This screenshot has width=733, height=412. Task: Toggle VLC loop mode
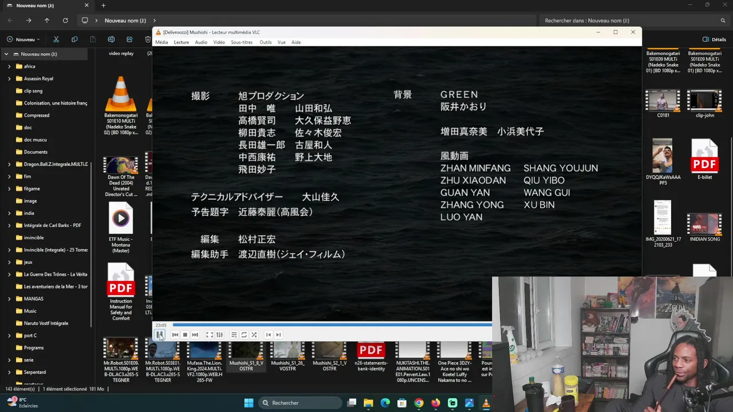click(244, 335)
